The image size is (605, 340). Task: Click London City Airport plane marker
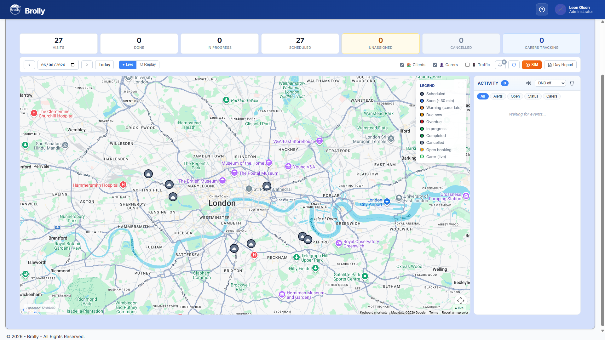coord(387,201)
